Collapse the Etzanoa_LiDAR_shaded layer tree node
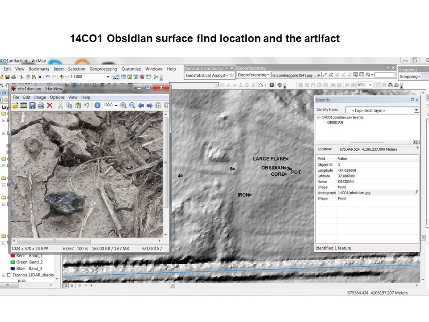 pos(4,275)
